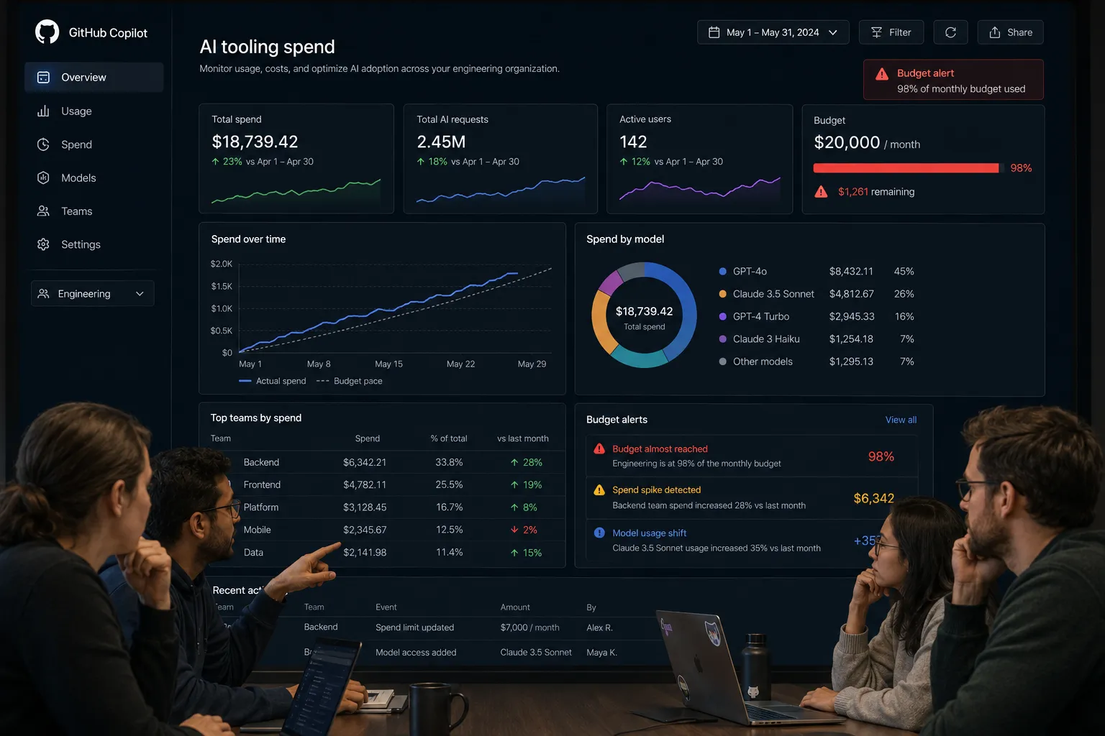Sort by the Spend column header

tap(368, 438)
